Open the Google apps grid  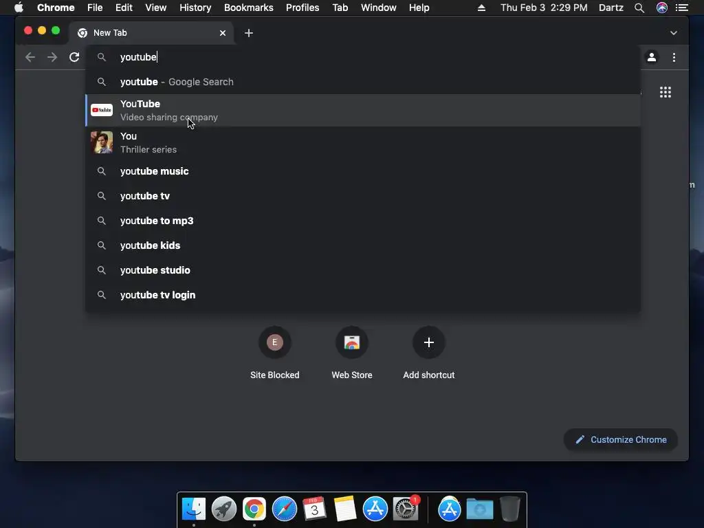[x=665, y=92]
